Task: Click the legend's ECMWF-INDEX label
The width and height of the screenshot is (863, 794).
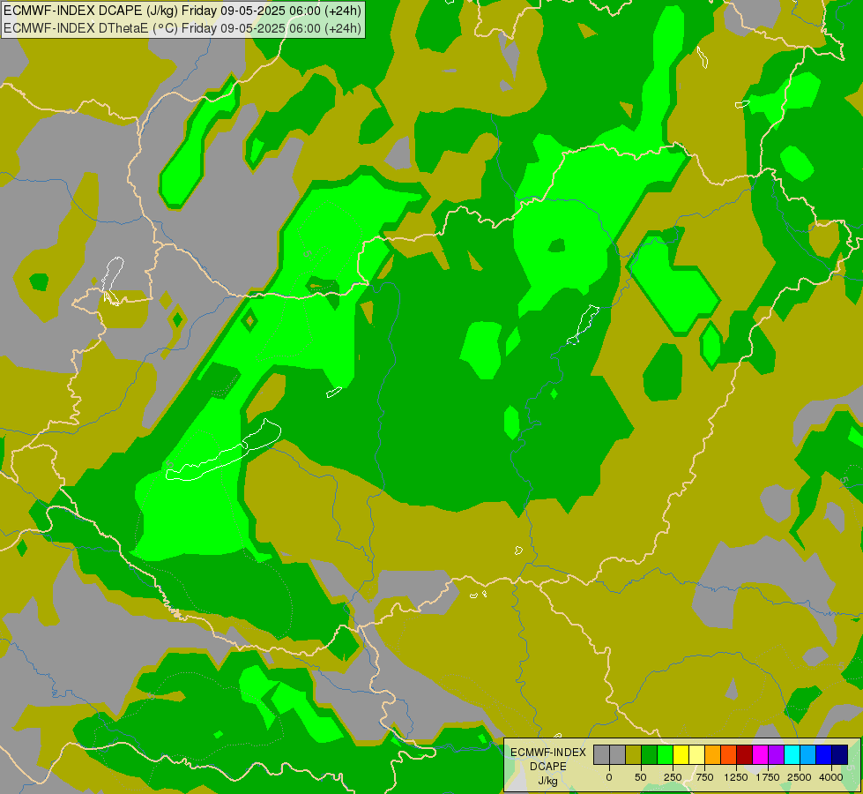Action: tap(548, 753)
